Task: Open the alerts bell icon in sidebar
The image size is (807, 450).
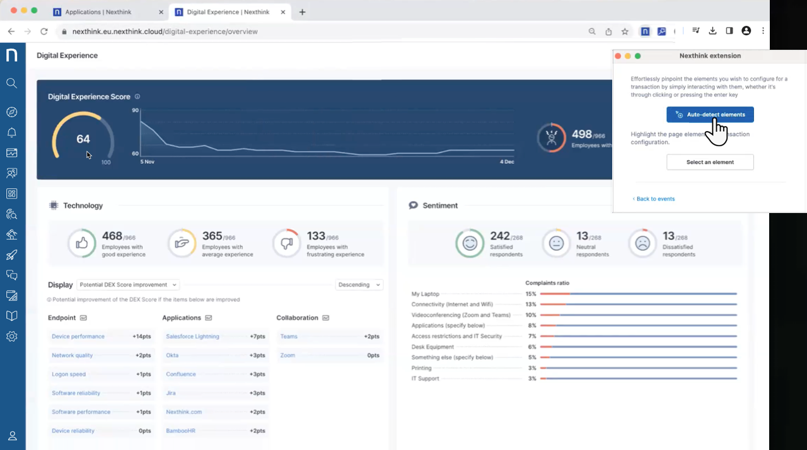Action: 11,132
